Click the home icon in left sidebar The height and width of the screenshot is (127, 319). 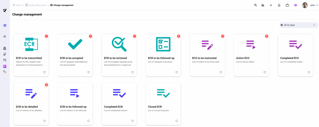5,37
